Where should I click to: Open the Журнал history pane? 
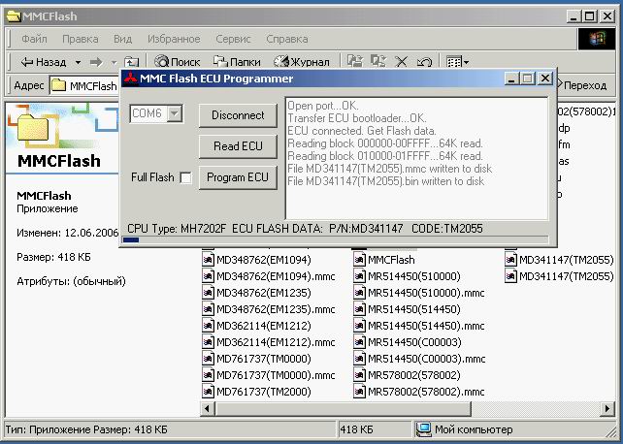(302, 62)
